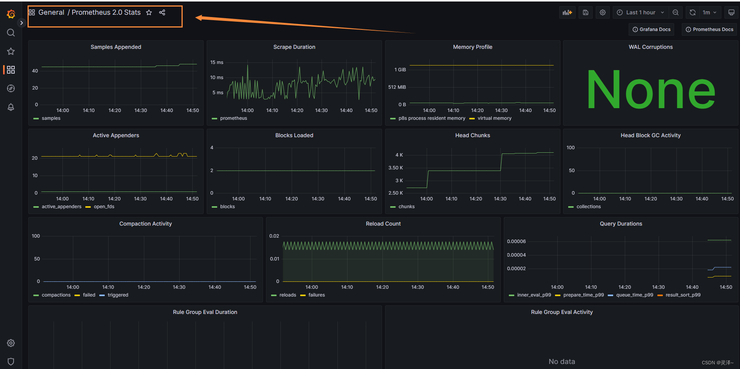740x369 pixels.
Task: Share the dashboard via share icon
Action: [x=162, y=12]
